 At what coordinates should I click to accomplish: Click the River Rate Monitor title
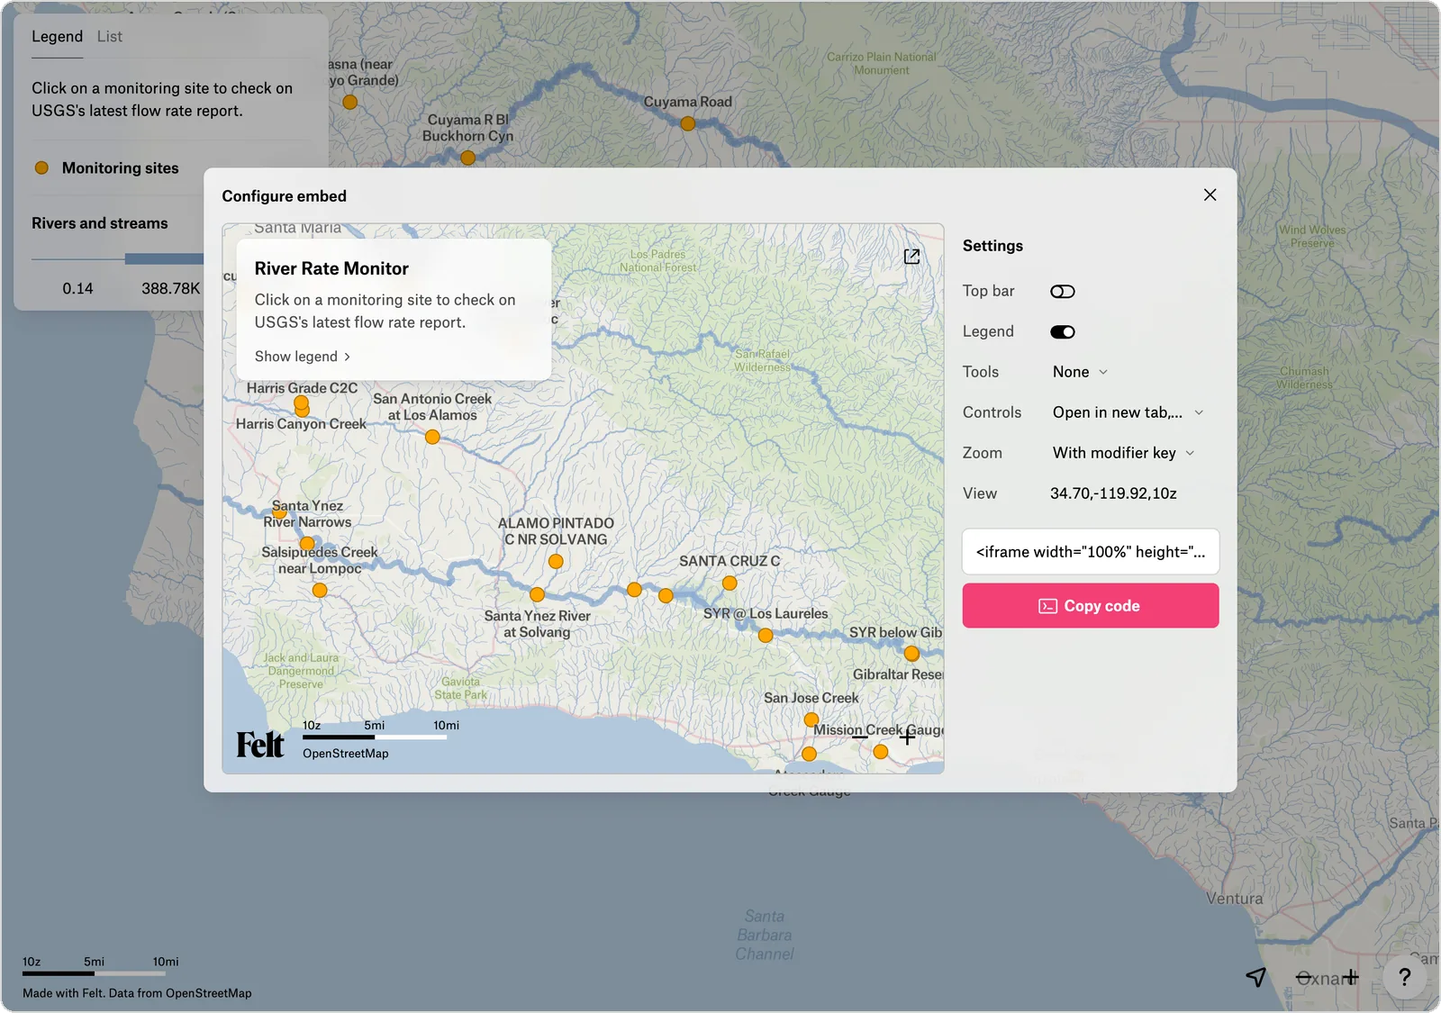pyautogui.click(x=331, y=268)
